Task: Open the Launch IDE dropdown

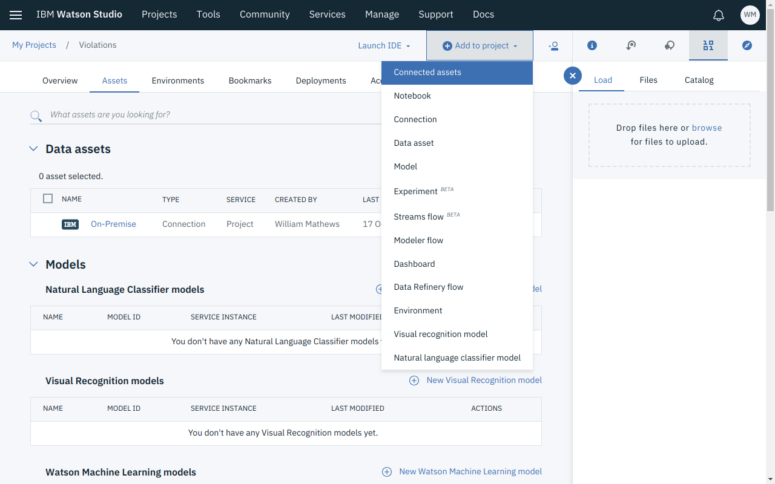Action: point(384,45)
